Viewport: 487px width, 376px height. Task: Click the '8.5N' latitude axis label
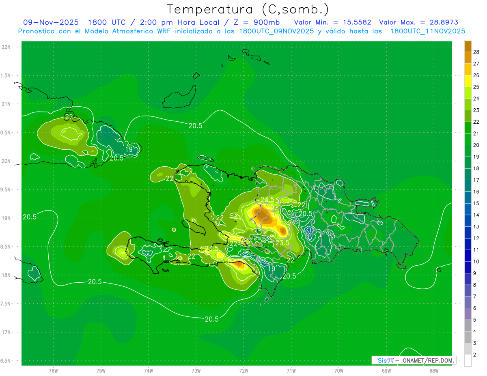click(x=6, y=247)
